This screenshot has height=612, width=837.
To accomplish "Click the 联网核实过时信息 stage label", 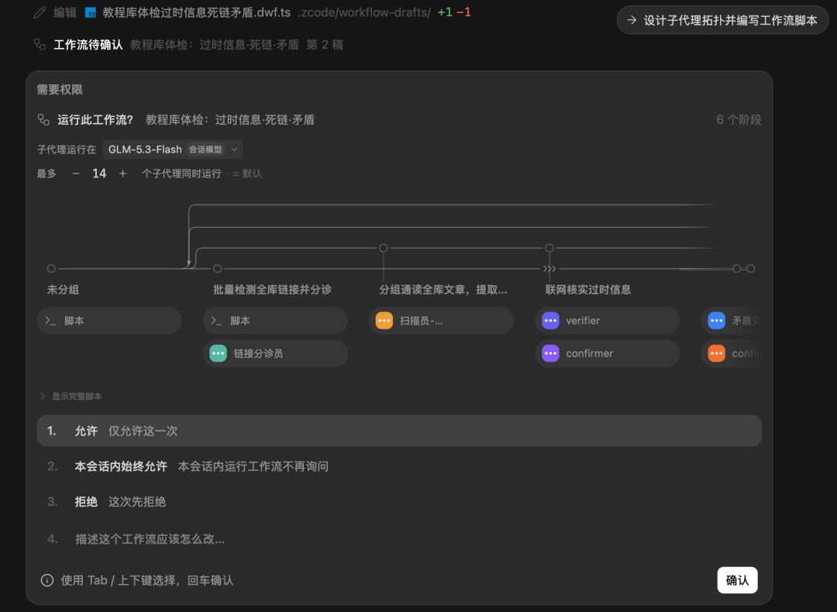I will click(x=587, y=290).
